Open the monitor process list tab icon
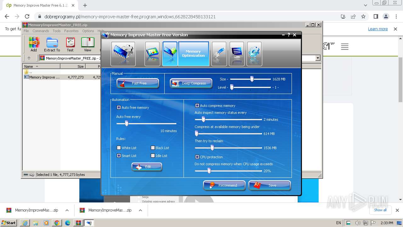Screen dimensions: 403x227 [237, 54]
